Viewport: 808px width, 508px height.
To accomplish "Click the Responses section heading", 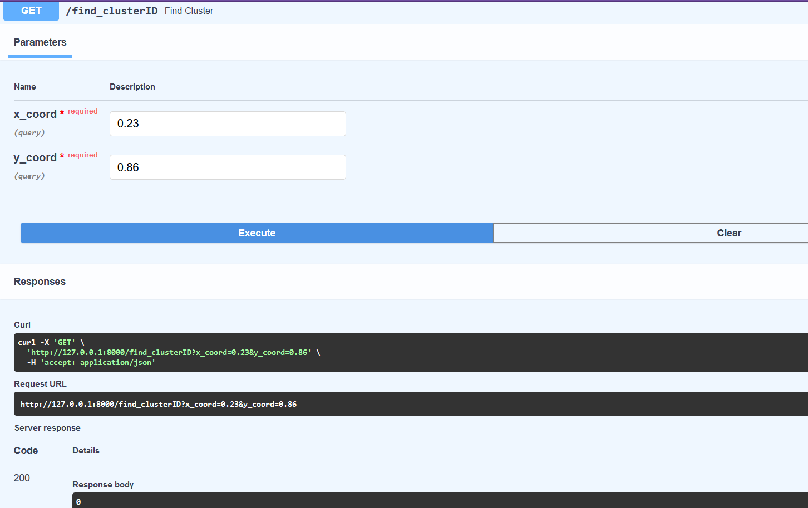I will (x=40, y=282).
